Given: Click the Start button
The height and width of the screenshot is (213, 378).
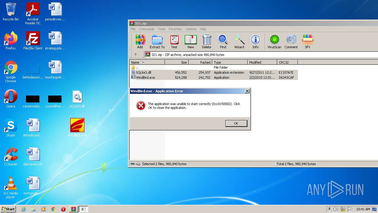Looking at the screenshot, I should (8, 209).
